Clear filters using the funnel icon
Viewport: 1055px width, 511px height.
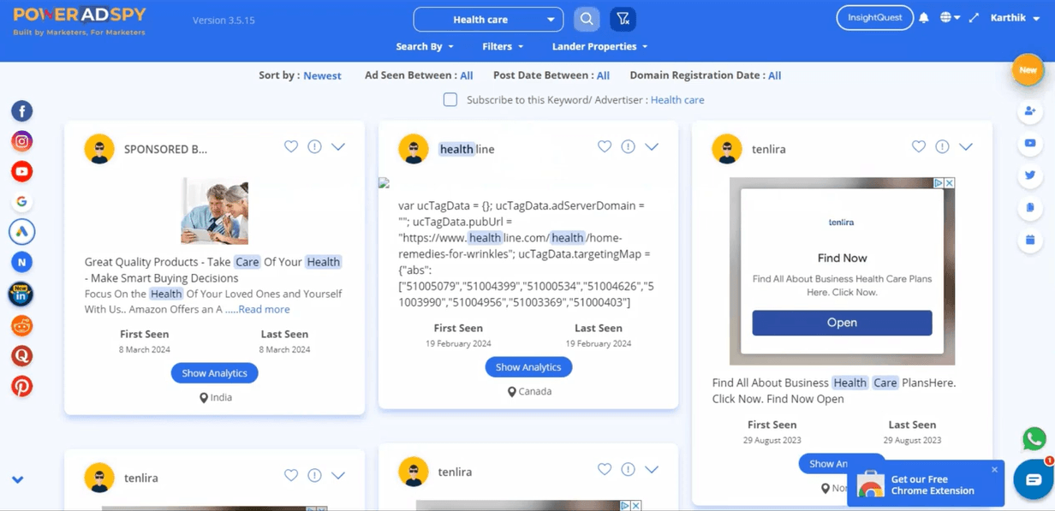tap(623, 19)
